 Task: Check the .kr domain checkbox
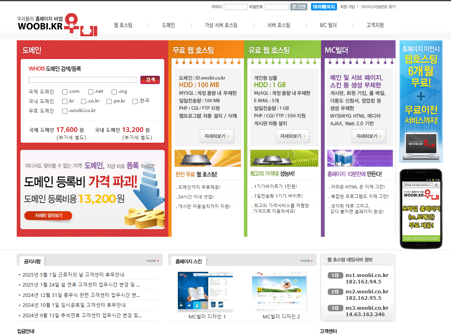(x=65, y=101)
